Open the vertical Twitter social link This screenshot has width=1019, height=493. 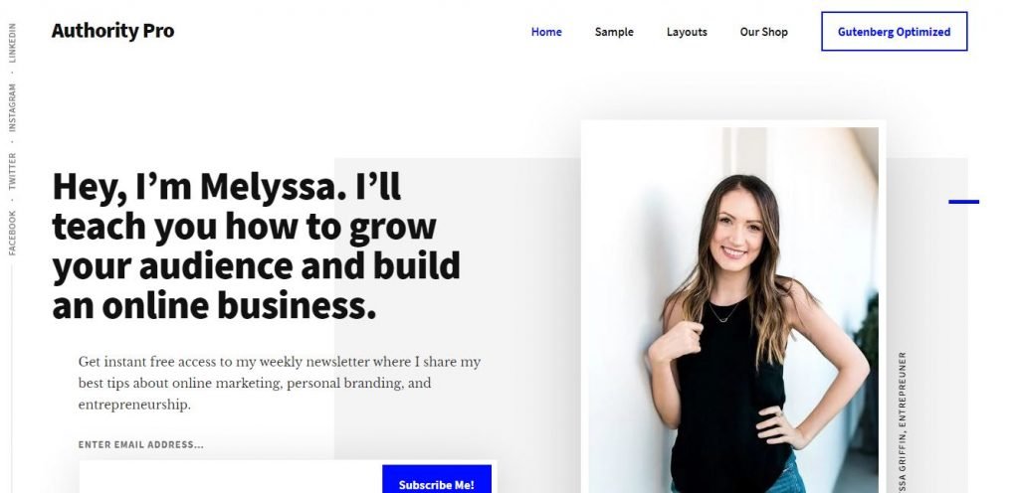[12, 171]
